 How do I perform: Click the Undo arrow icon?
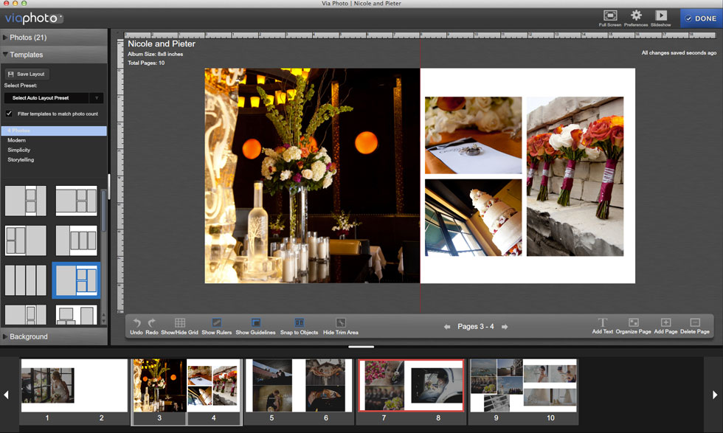[x=136, y=323]
